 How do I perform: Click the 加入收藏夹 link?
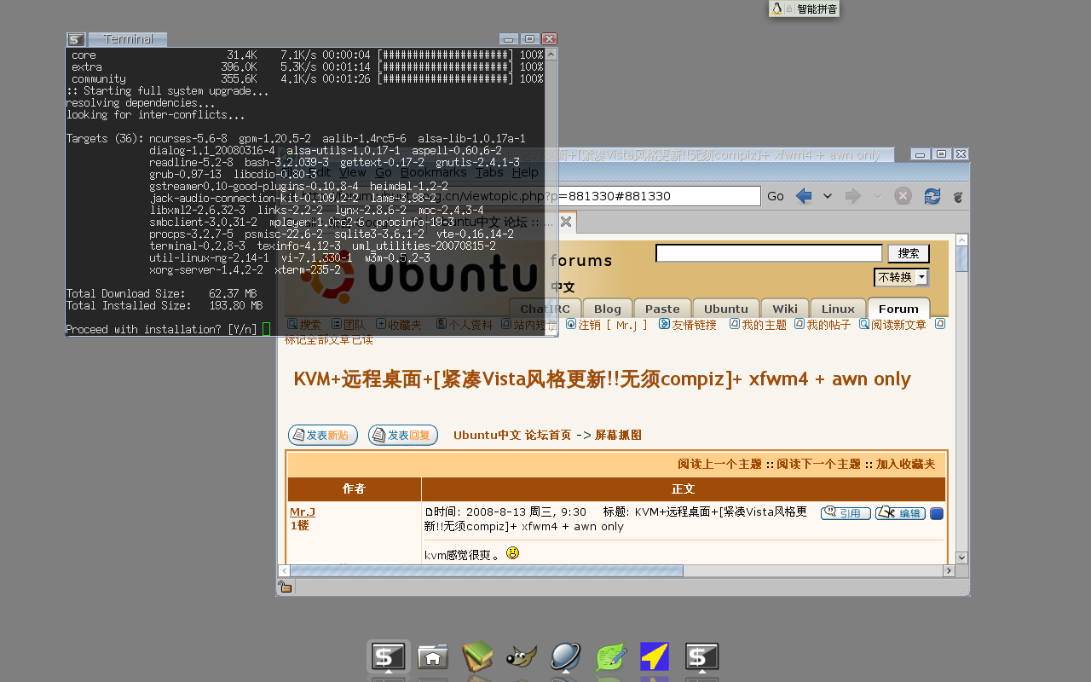(x=905, y=464)
